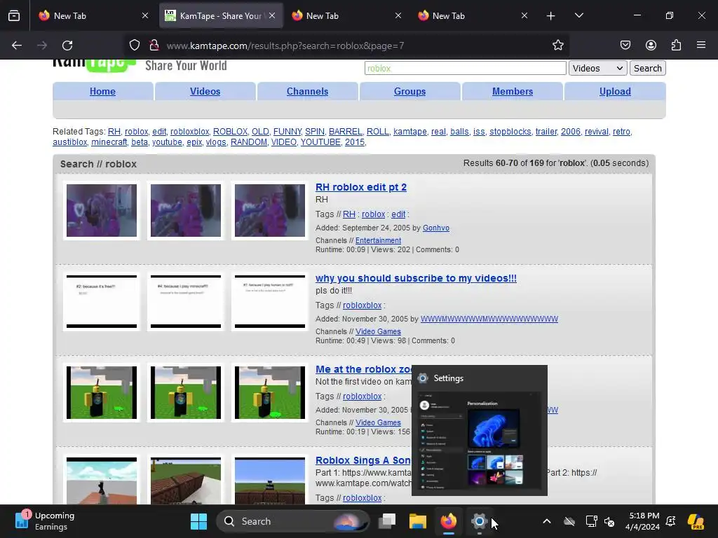Click the Minecraft blocks thumbnail in last row
The width and height of the screenshot is (718, 538).
pyautogui.click(x=185, y=481)
